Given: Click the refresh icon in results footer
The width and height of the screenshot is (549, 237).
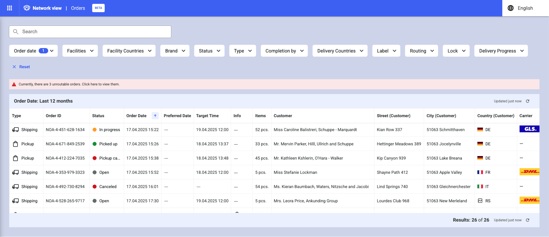Looking at the screenshot, I should click(528, 220).
